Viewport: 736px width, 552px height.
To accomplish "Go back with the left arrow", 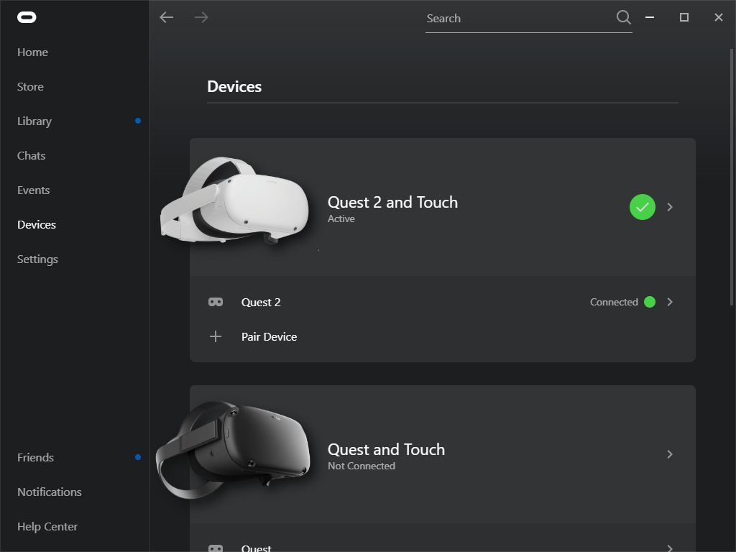I will tap(167, 17).
